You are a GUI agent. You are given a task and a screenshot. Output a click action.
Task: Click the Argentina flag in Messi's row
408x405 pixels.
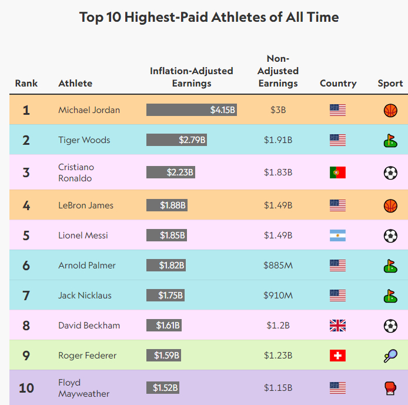tap(338, 235)
